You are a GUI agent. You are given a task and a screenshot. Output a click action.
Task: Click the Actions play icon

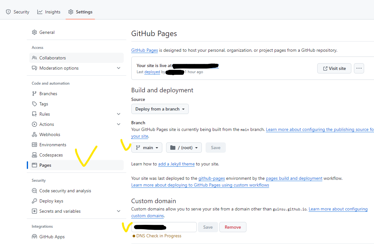pos(34,124)
